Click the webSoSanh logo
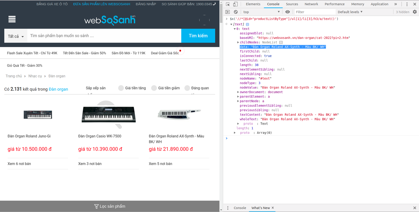The height and width of the screenshot is (212, 419). tap(110, 20)
